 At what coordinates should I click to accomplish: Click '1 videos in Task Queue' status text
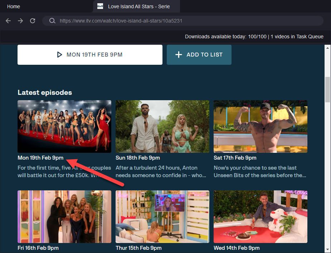(297, 37)
